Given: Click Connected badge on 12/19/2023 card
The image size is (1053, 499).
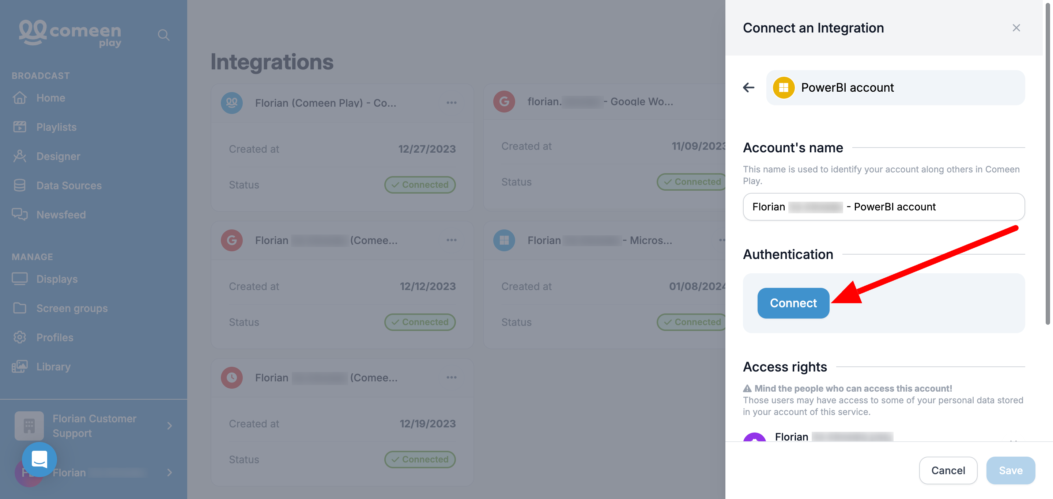Looking at the screenshot, I should coord(420,460).
